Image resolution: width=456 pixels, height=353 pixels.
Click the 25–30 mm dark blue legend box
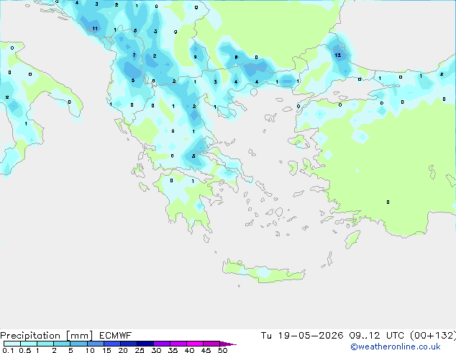(145, 344)
